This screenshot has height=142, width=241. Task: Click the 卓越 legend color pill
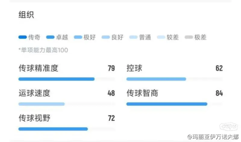tap(50, 37)
